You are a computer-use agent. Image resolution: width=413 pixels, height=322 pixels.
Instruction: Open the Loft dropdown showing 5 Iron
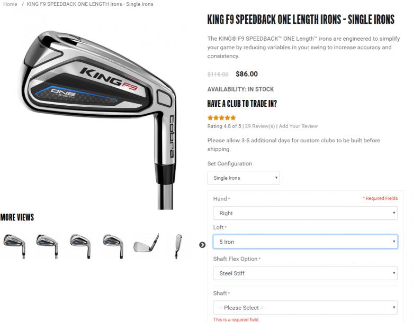[306, 242]
